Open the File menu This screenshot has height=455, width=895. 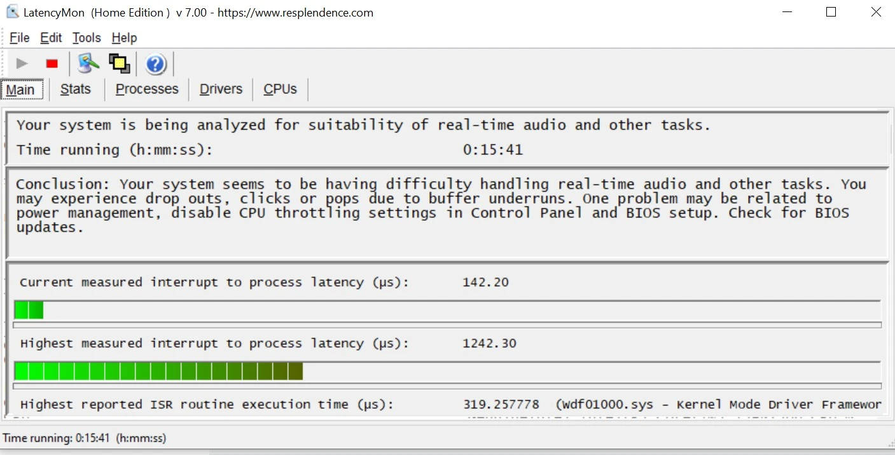19,38
